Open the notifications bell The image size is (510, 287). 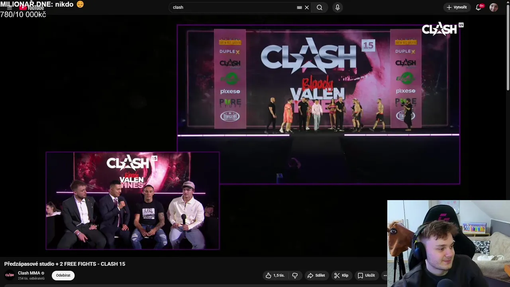click(479, 7)
